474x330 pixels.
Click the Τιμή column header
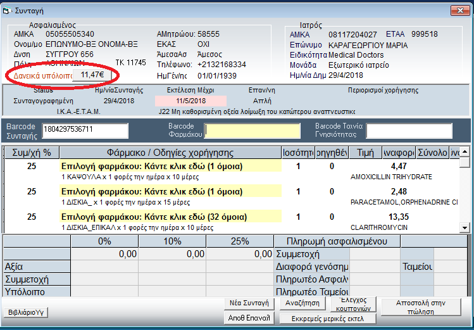365,153
